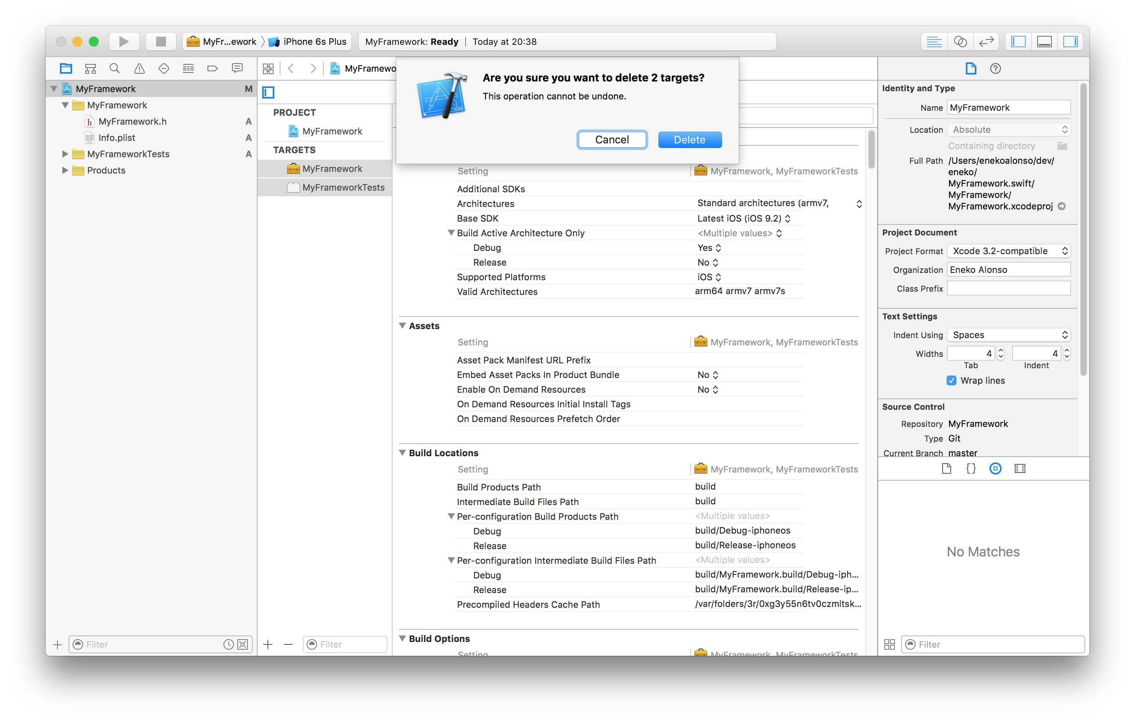Select the MyFramework.h file
This screenshot has width=1135, height=721.
point(132,121)
